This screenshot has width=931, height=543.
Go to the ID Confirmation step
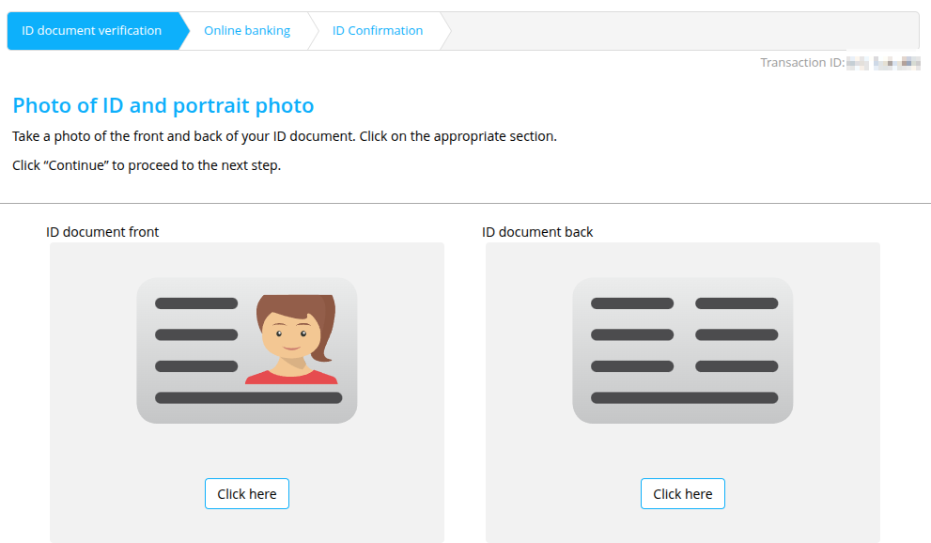[378, 31]
